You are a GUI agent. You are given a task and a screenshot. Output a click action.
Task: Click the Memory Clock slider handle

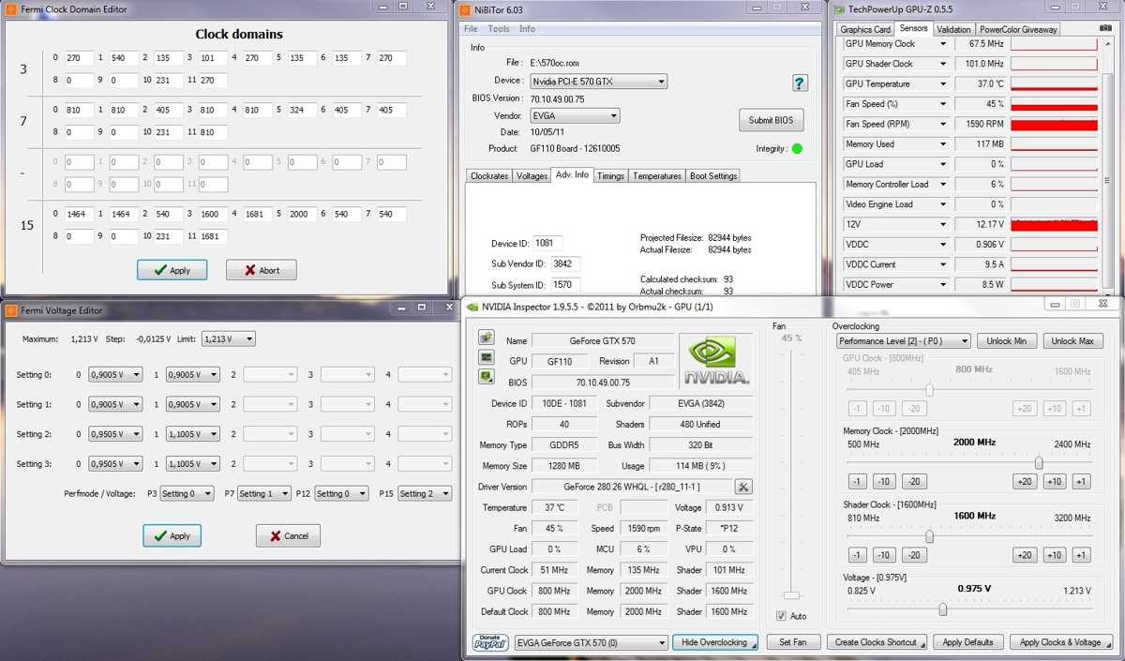(x=1039, y=463)
